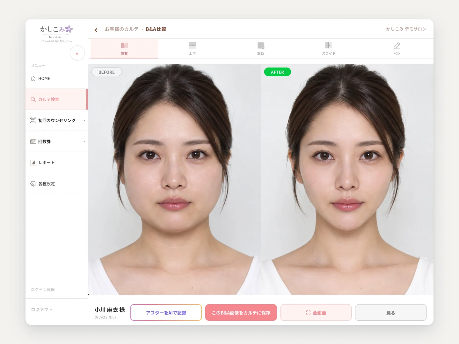This screenshot has width=459, height=344.
Task: Click the AFTER photo
Action: (347, 179)
